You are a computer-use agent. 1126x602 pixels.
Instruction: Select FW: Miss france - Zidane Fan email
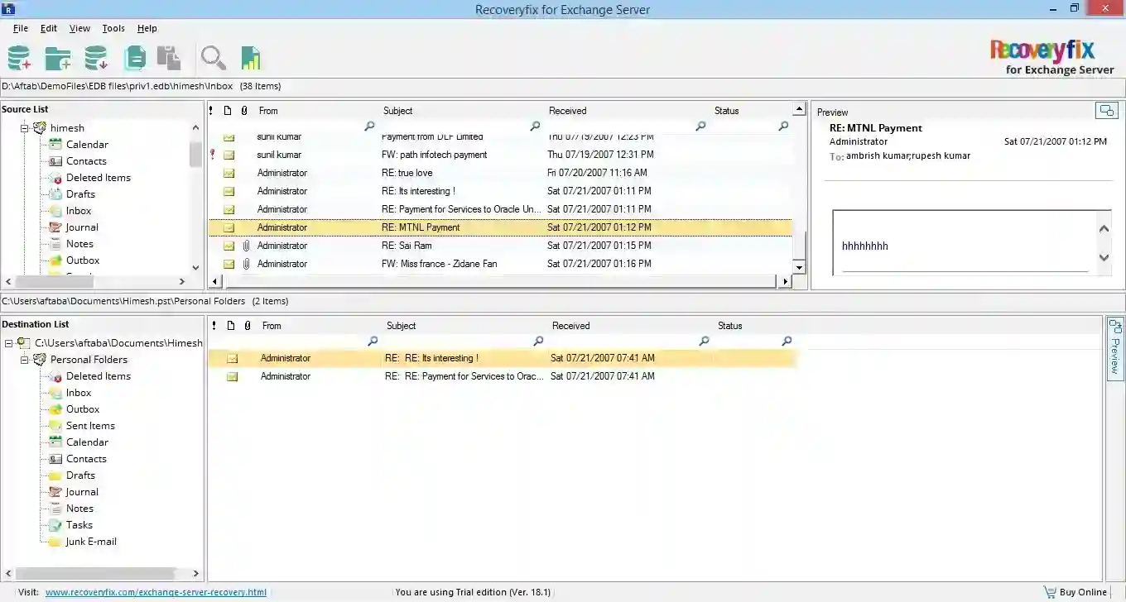(500, 264)
